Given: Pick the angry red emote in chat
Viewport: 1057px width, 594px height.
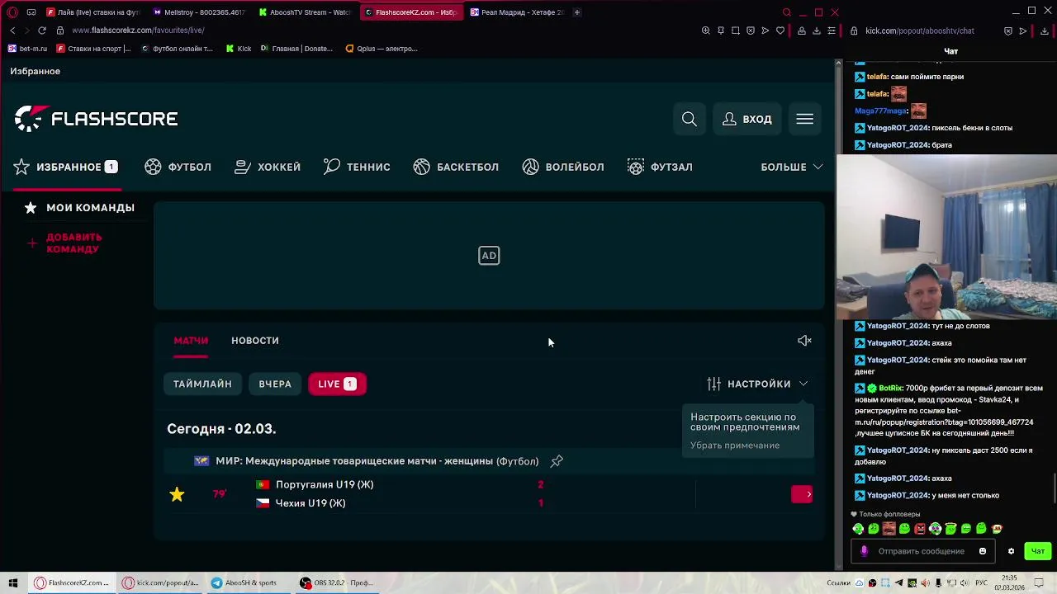Looking at the screenshot, I should [920, 529].
